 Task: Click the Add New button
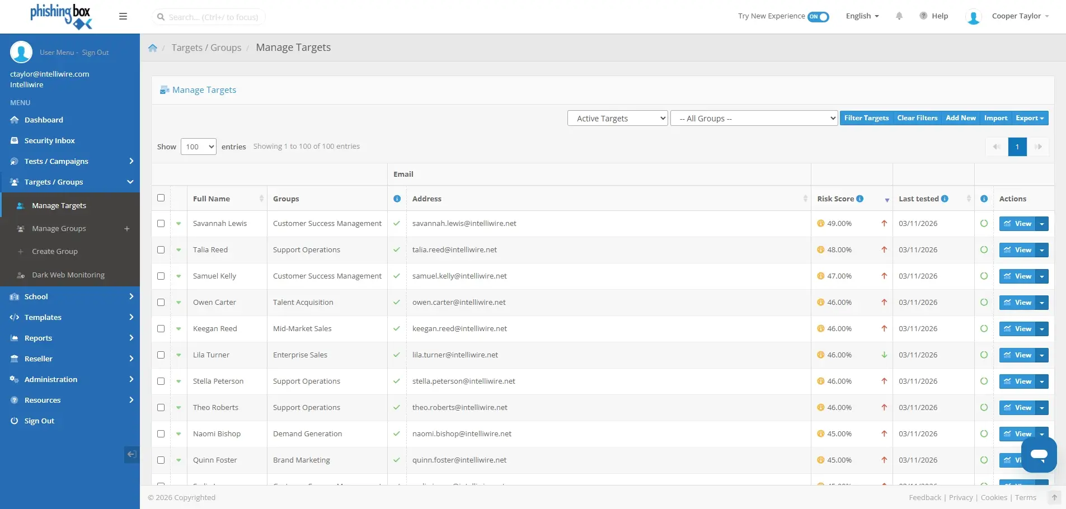click(x=960, y=118)
